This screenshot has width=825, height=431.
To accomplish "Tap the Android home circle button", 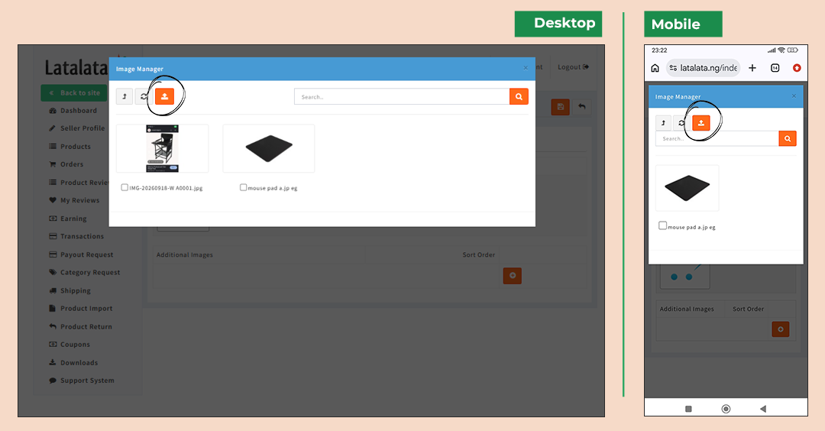I will 726,409.
